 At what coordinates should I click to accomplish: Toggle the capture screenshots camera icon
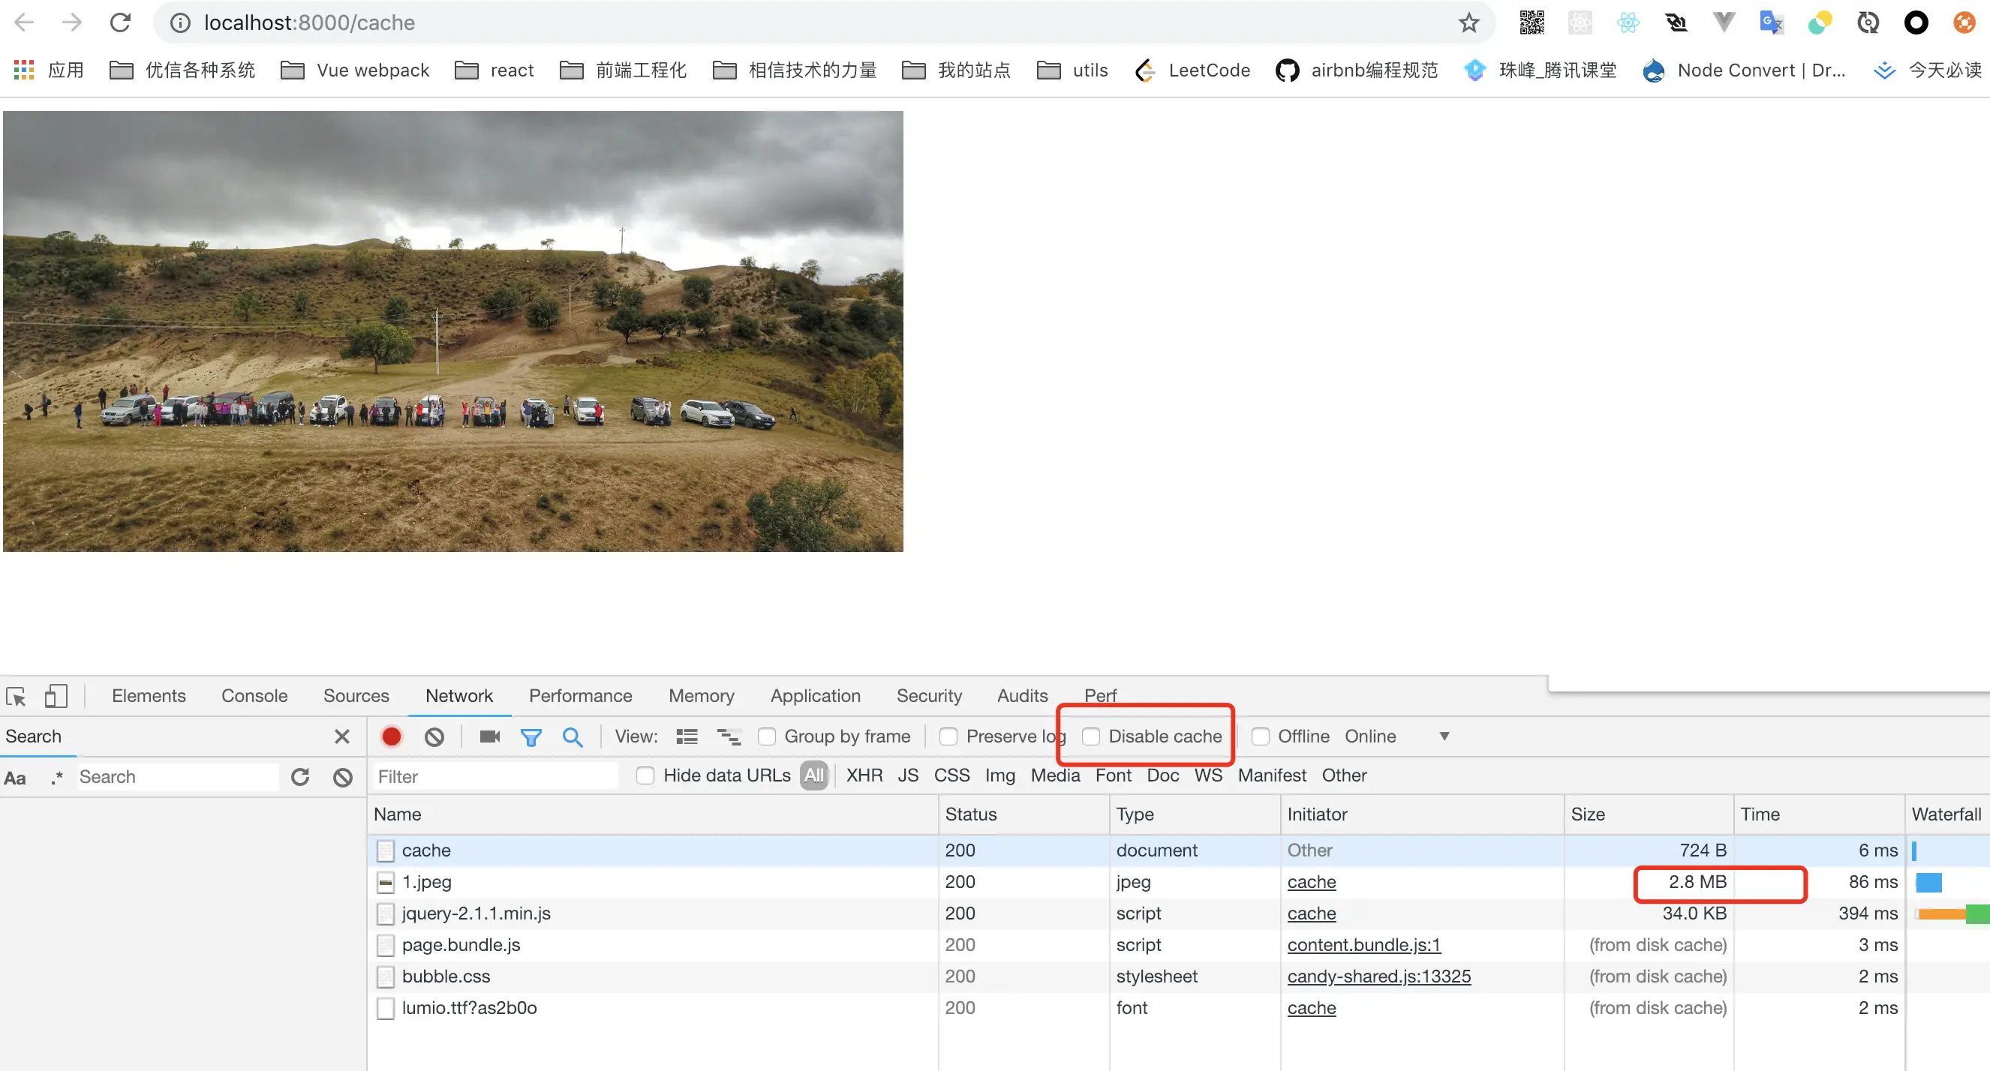tap(490, 736)
